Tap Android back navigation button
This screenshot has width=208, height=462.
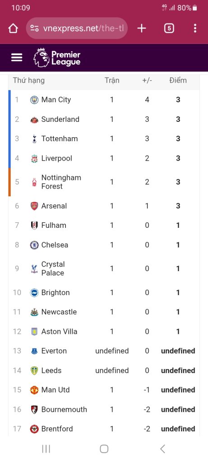point(162,449)
